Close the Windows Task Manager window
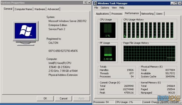 pos(180,3)
